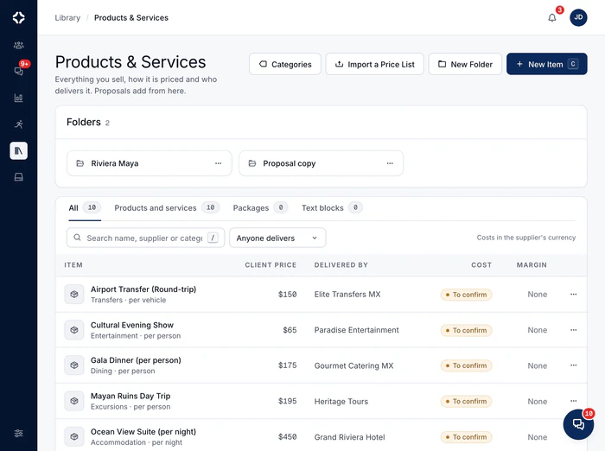Click the search magnifier icon
This screenshot has width=605, height=451.
coord(77,238)
